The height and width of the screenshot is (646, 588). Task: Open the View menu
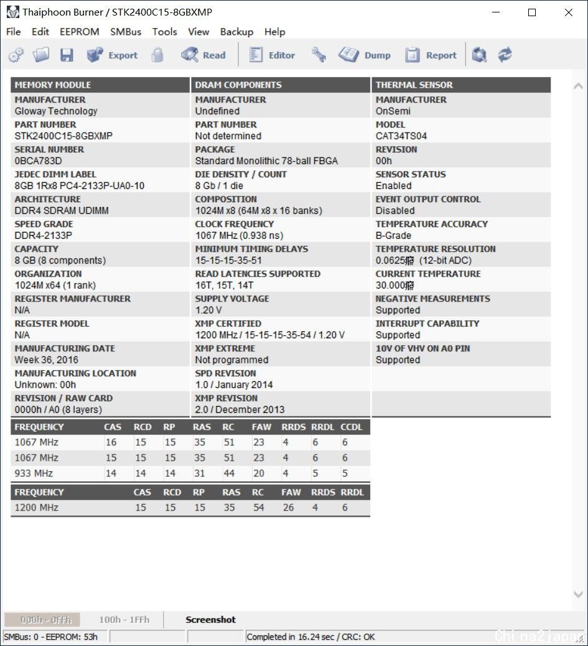click(198, 32)
